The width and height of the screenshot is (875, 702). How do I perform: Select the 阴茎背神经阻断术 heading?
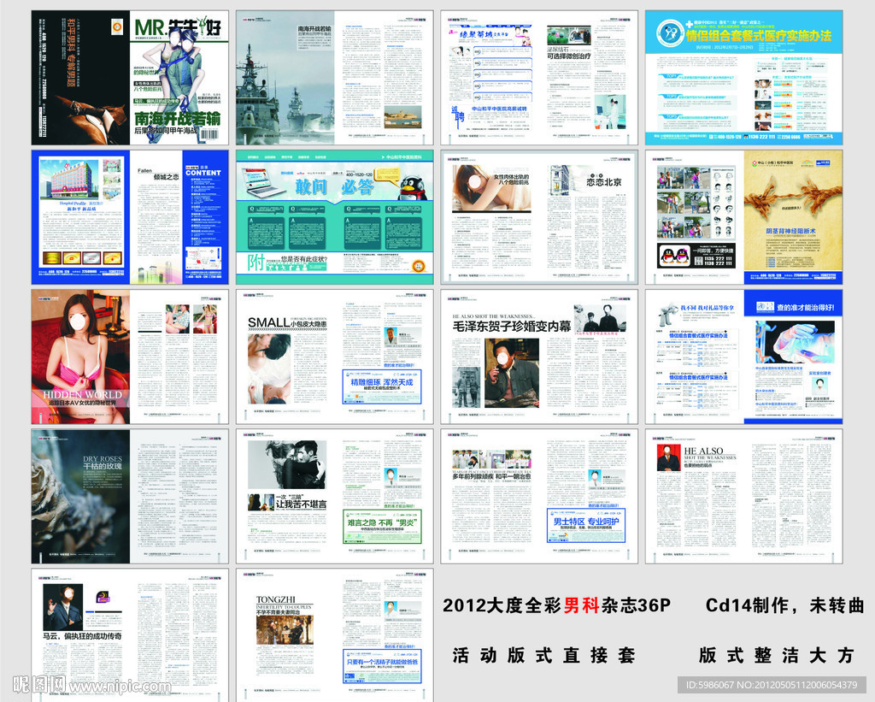[x=790, y=231]
